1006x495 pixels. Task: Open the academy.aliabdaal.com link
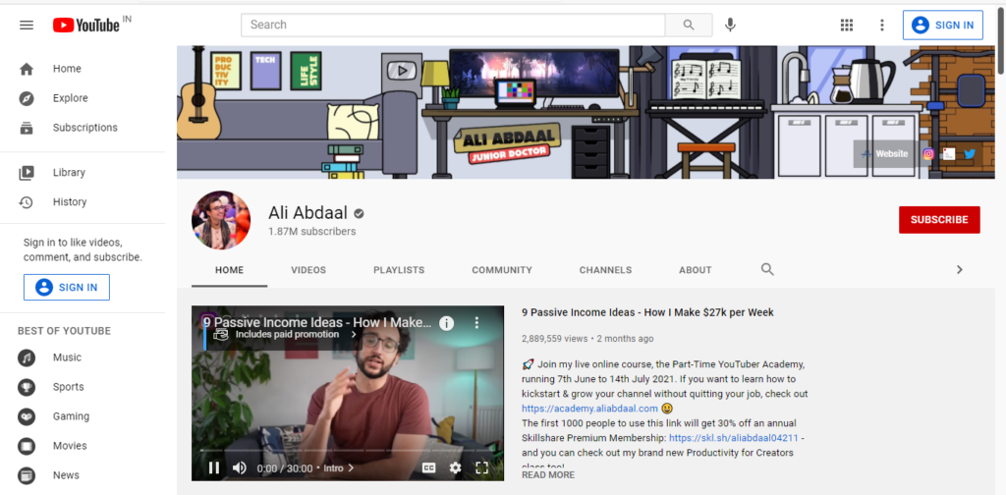tap(589, 409)
